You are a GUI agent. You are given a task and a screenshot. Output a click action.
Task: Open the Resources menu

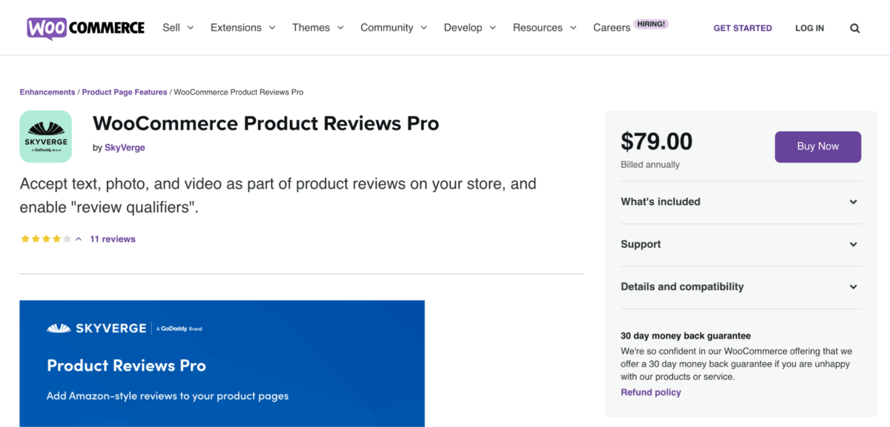[x=545, y=28]
